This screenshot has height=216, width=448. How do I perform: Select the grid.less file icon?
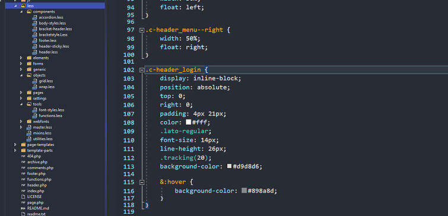coord(34,81)
